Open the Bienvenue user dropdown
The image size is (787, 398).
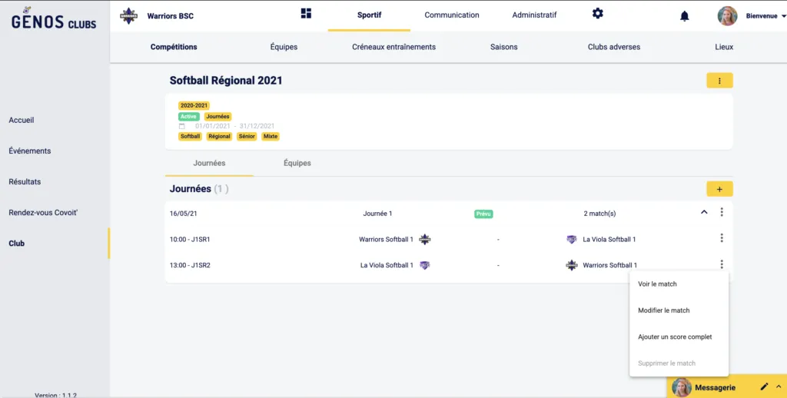pyautogui.click(x=762, y=16)
